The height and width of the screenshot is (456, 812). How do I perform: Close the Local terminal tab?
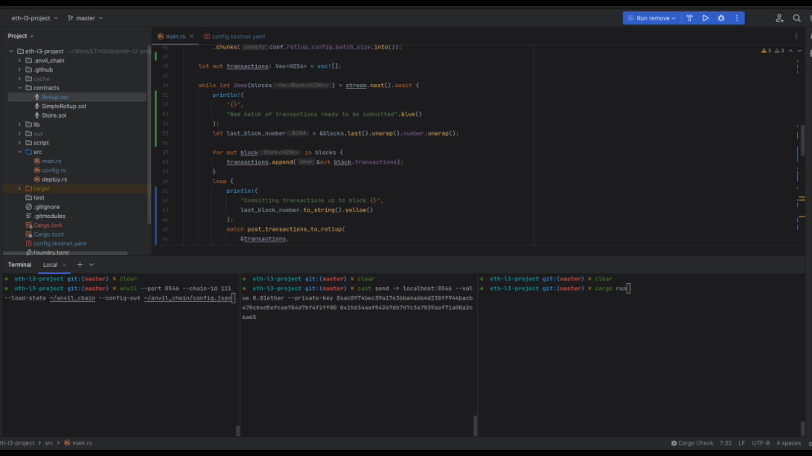point(64,265)
